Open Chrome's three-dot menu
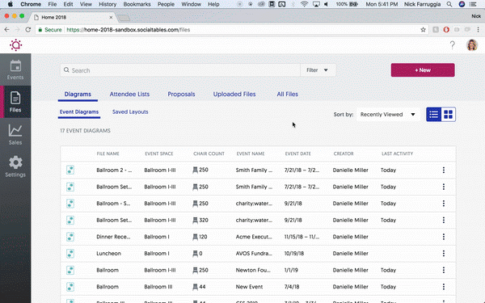Screen dimensions: 485x303 [478, 30]
